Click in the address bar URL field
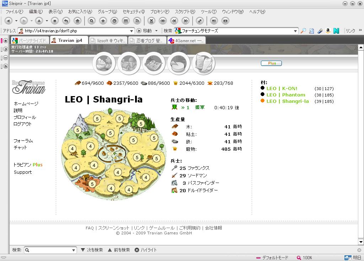This screenshot has height=261, width=364. pyautogui.click(x=76, y=31)
